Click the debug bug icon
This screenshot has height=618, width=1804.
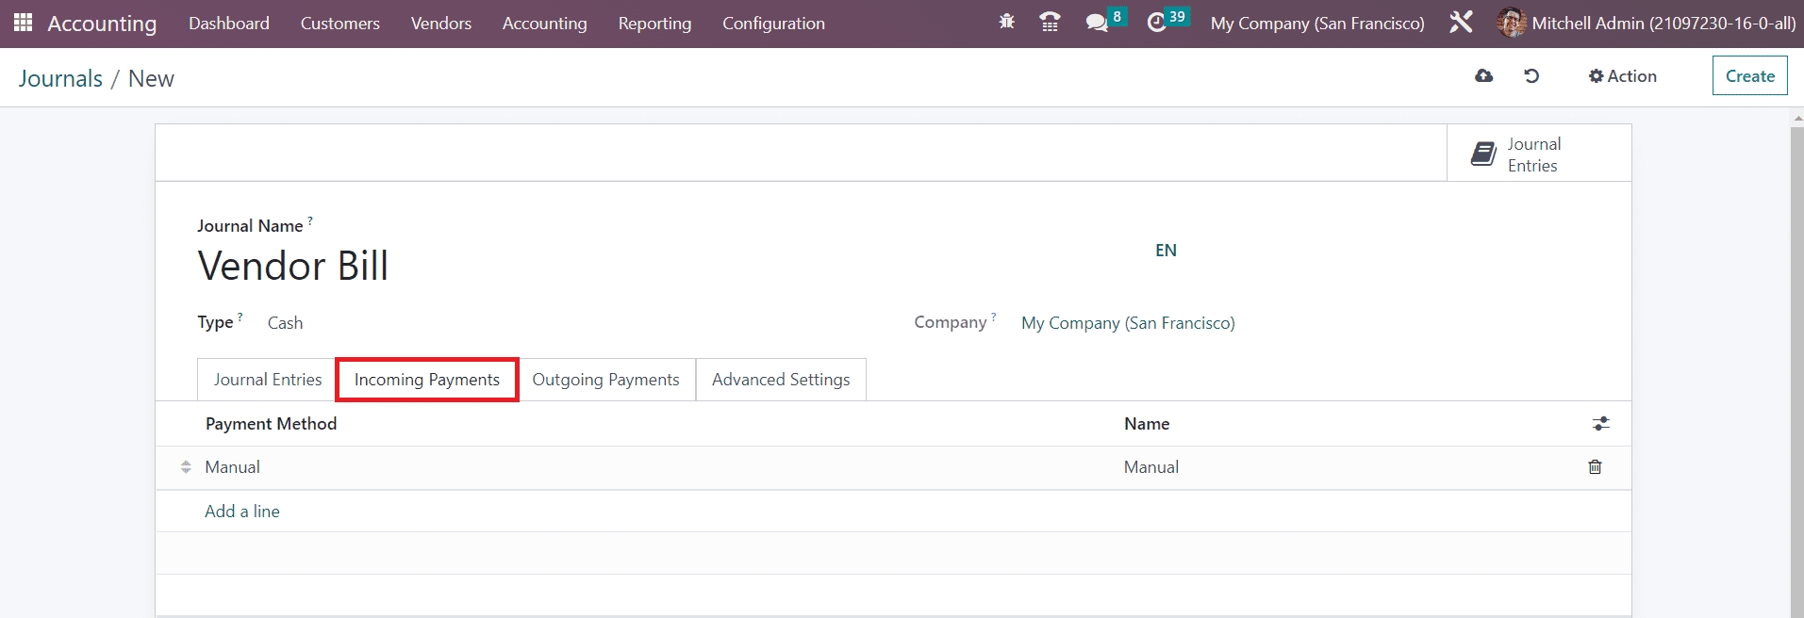(1006, 23)
